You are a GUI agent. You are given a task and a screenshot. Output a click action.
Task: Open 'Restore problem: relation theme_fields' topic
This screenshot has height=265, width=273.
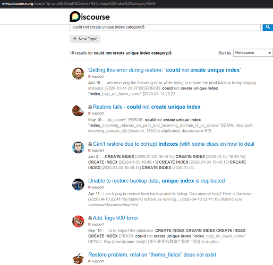tap(152, 254)
